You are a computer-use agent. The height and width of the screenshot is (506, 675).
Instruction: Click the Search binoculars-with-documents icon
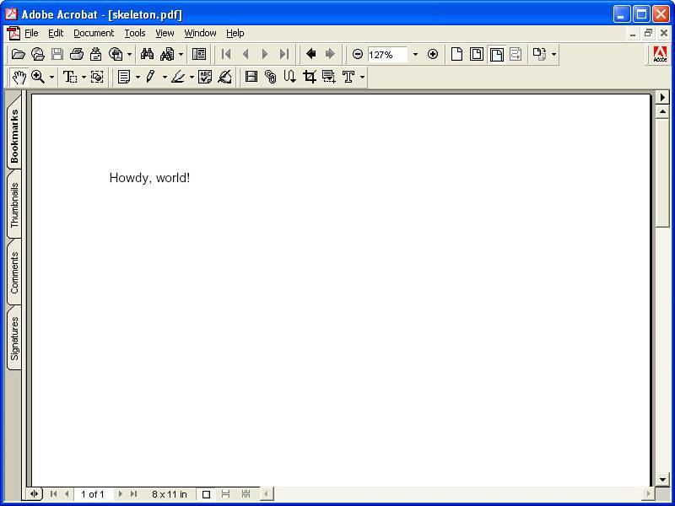click(x=167, y=54)
